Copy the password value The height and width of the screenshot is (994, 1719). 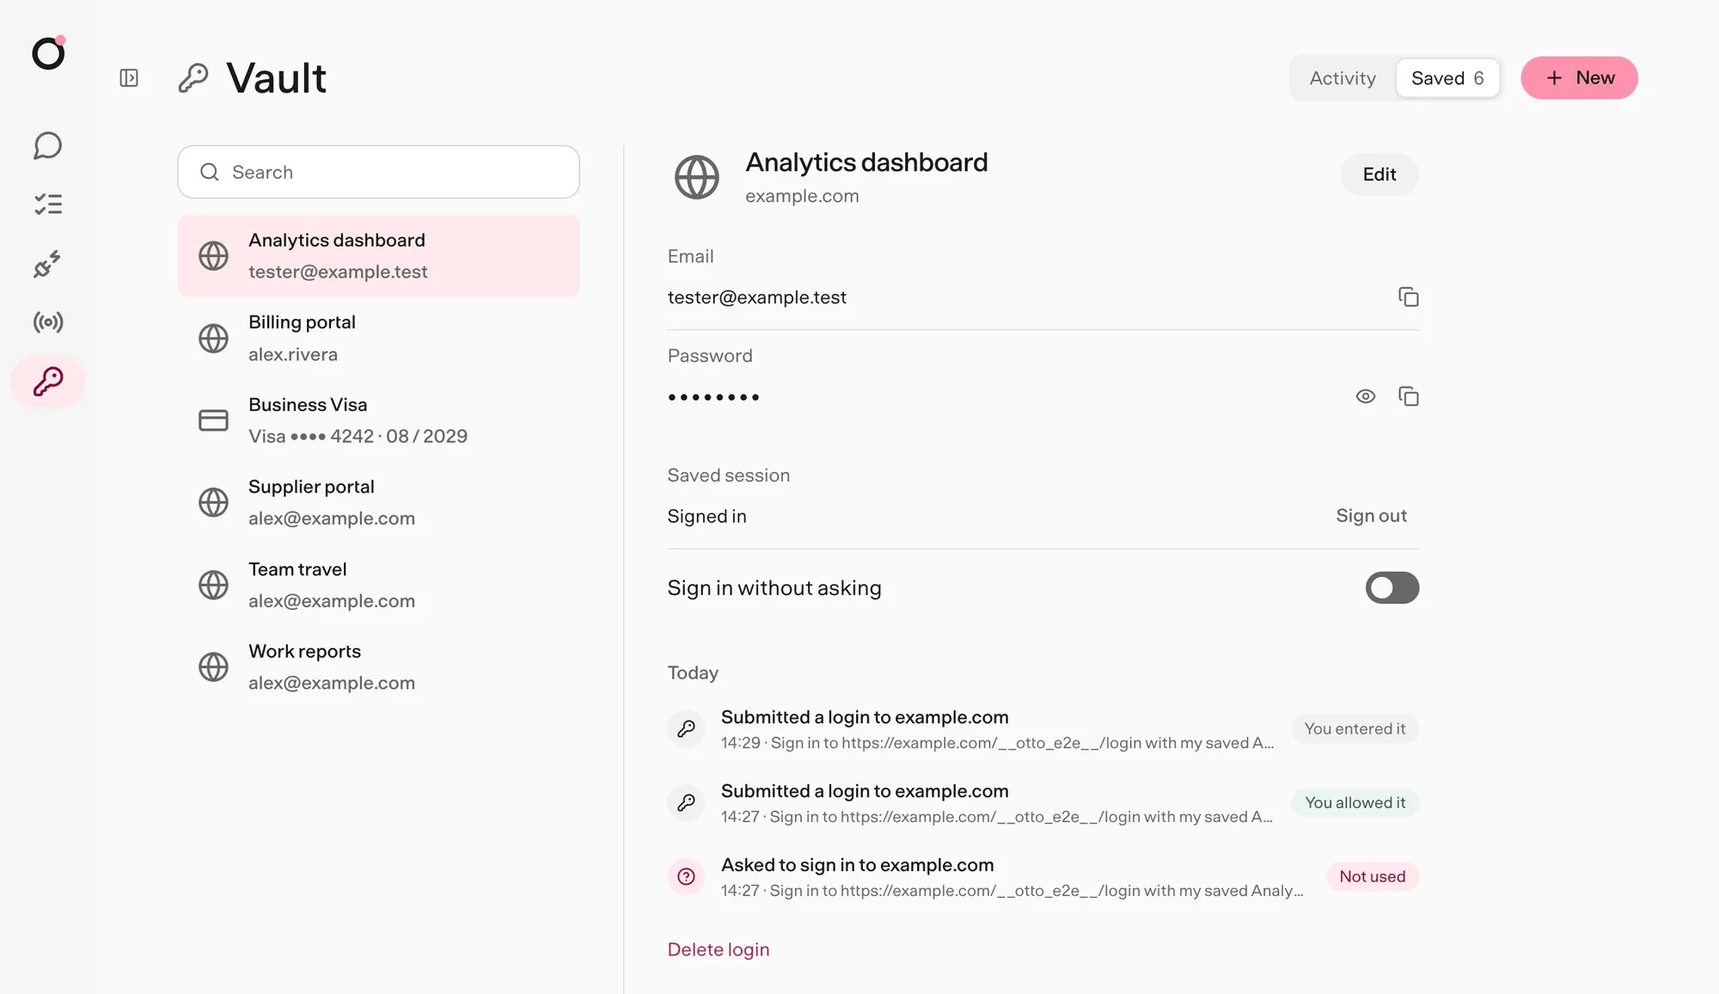[x=1408, y=396]
